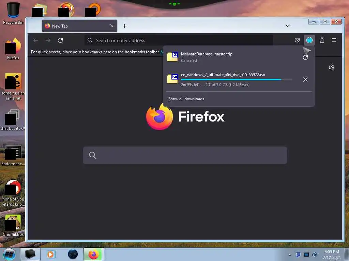
Task: Click the Firefox back arrow button
Action: [36, 40]
